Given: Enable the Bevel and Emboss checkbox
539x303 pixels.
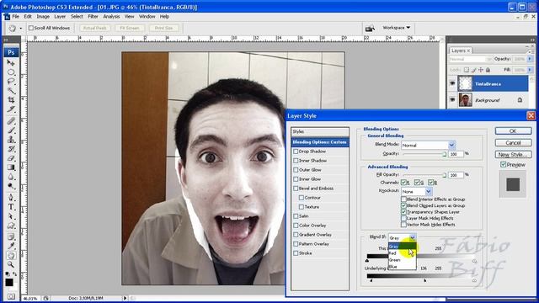Looking at the screenshot, I should [x=296, y=189].
